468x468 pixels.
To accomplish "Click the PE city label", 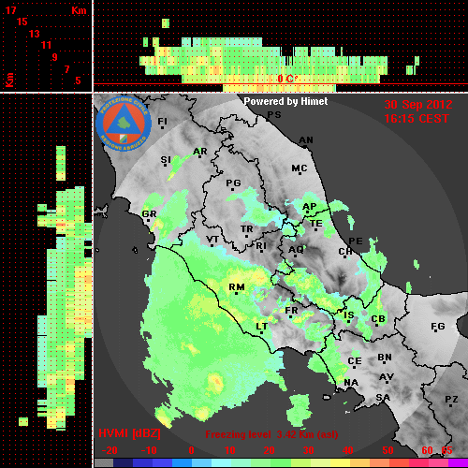I will coord(356,241).
